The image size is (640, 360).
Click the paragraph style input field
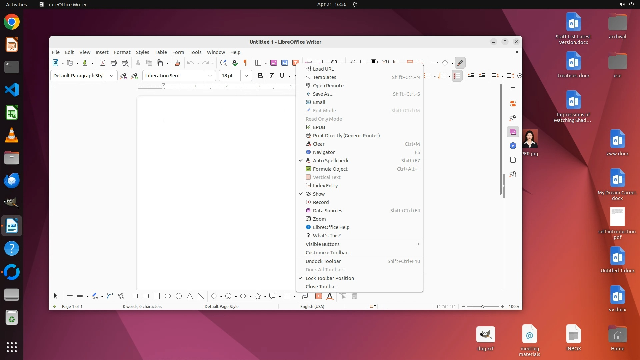[x=78, y=76]
